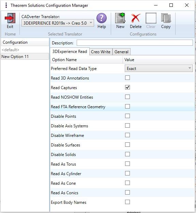The width and height of the screenshot is (196, 213).
Task: Open the General tab
Action: pyautogui.click(x=121, y=52)
